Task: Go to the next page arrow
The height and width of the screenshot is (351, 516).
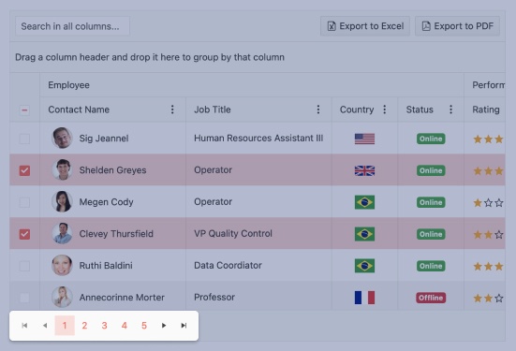Action: [164, 326]
